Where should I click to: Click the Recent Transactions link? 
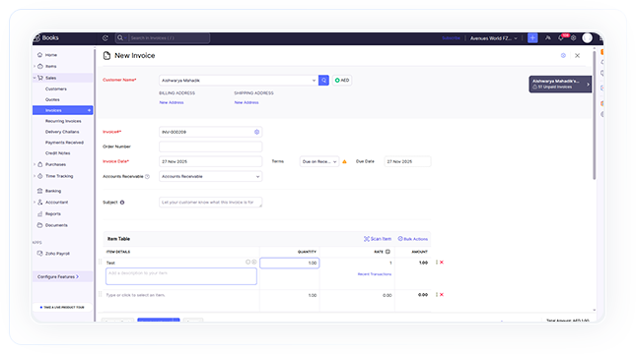375,274
